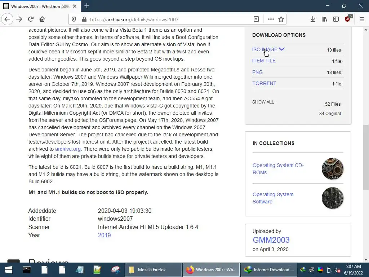Open the 2019 Year link
The image size is (369, 277).
point(104,235)
